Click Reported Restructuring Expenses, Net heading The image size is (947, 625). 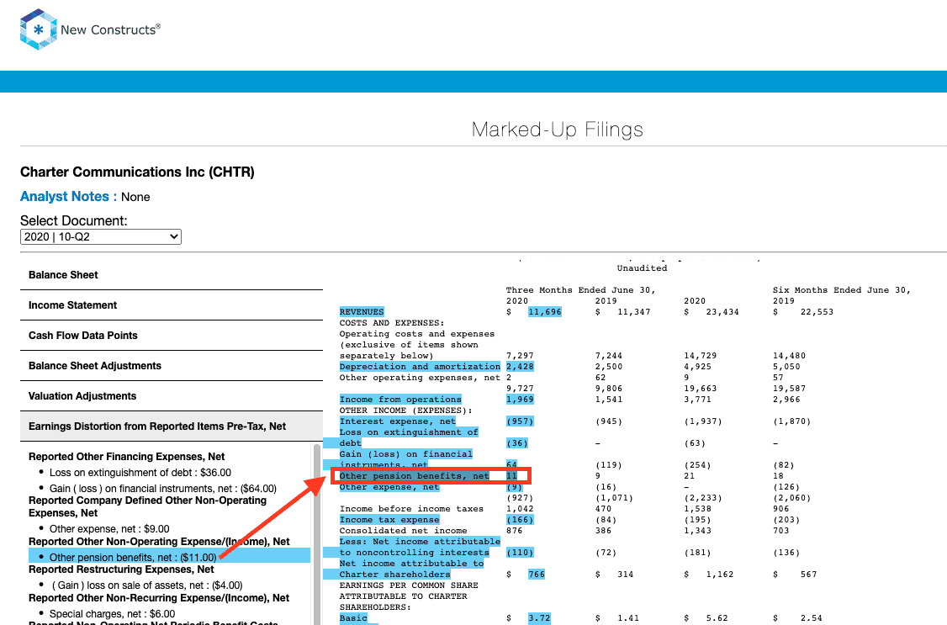click(x=121, y=569)
